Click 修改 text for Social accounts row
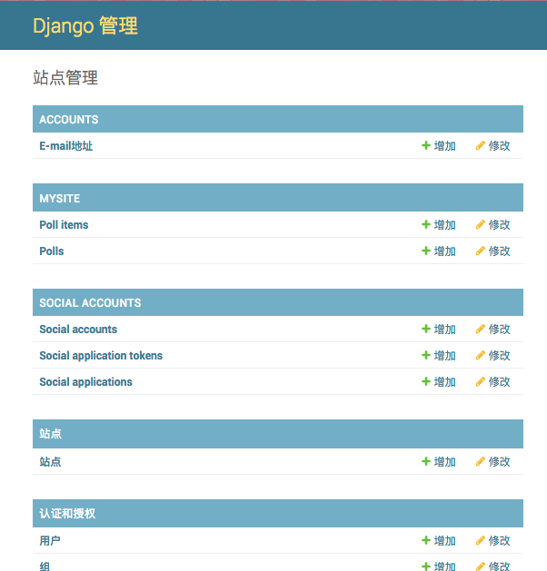 click(x=499, y=330)
